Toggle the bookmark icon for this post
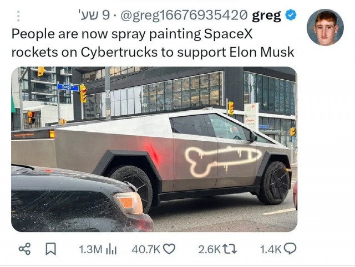355x267 pixels. (x=51, y=249)
